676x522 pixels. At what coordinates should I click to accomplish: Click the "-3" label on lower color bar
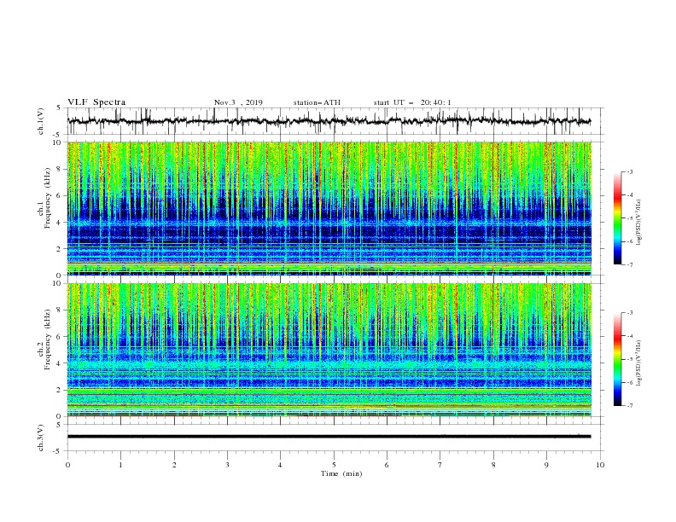click(x=630, y=313)
